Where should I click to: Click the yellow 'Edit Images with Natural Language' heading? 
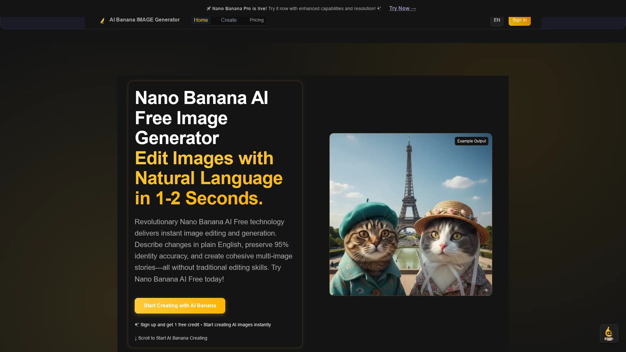coord(209,178)
